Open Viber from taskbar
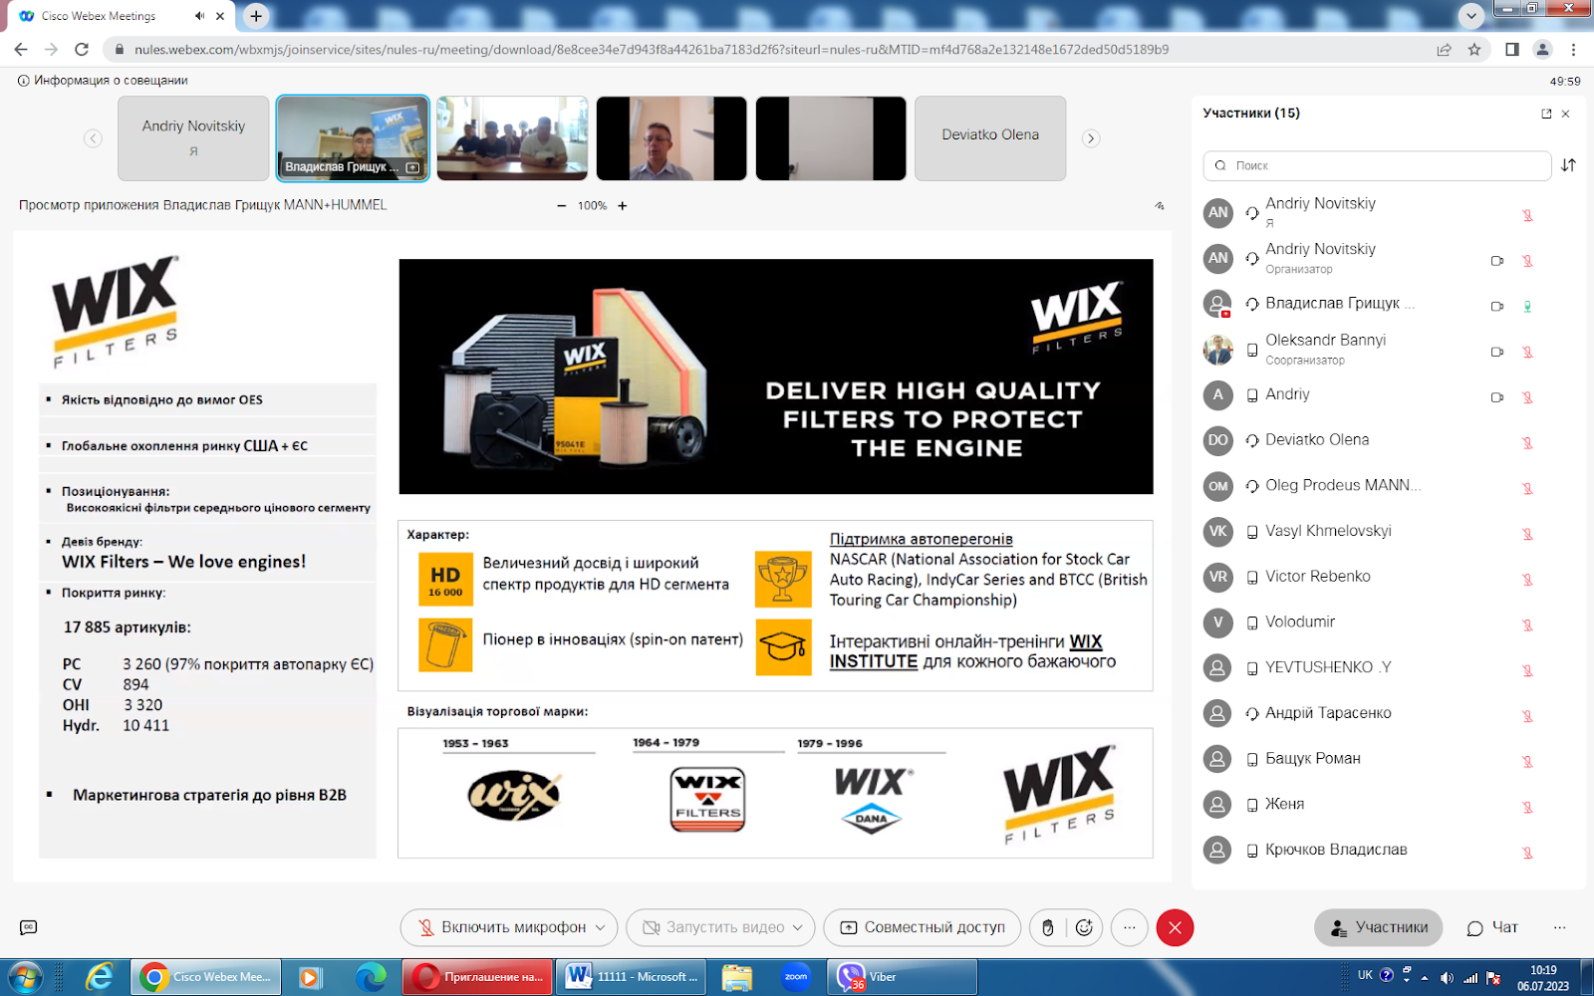Screen dimensions: 1594x996 click(x=903, y=977)
